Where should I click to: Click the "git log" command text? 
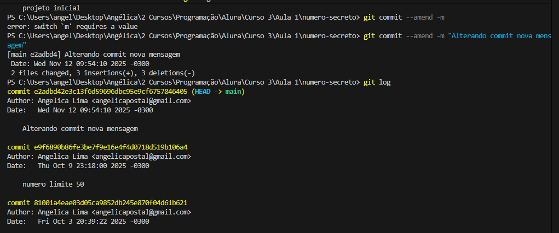point(377,82)
